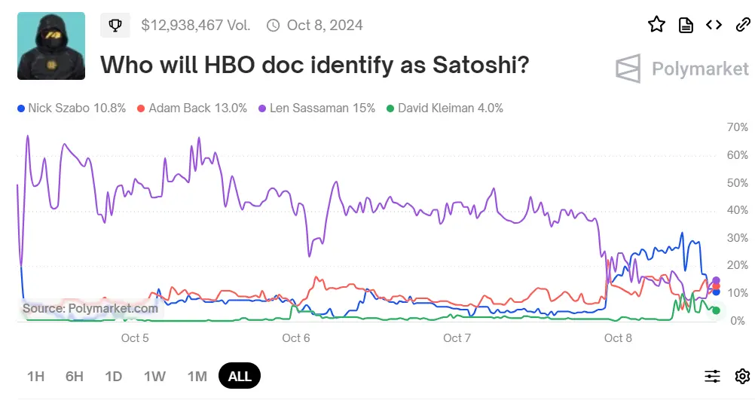Click the market avatar thumbnail
The image size is (755, 400).
coord(51,46)
